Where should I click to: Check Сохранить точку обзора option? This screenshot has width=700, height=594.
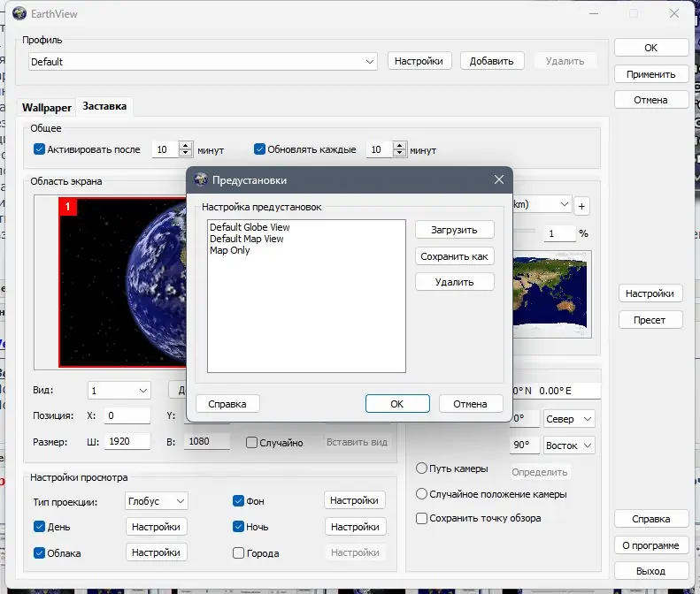point(421,518)
